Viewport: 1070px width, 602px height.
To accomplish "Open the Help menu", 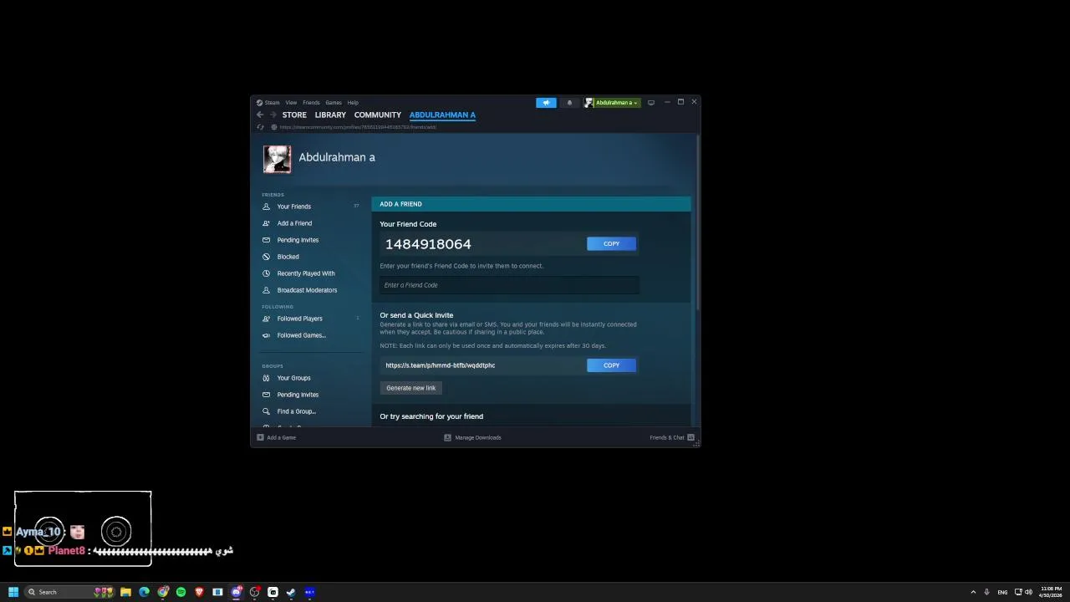I will pos(353,103).
